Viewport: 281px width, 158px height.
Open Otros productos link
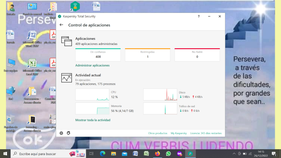pos(158,133)
